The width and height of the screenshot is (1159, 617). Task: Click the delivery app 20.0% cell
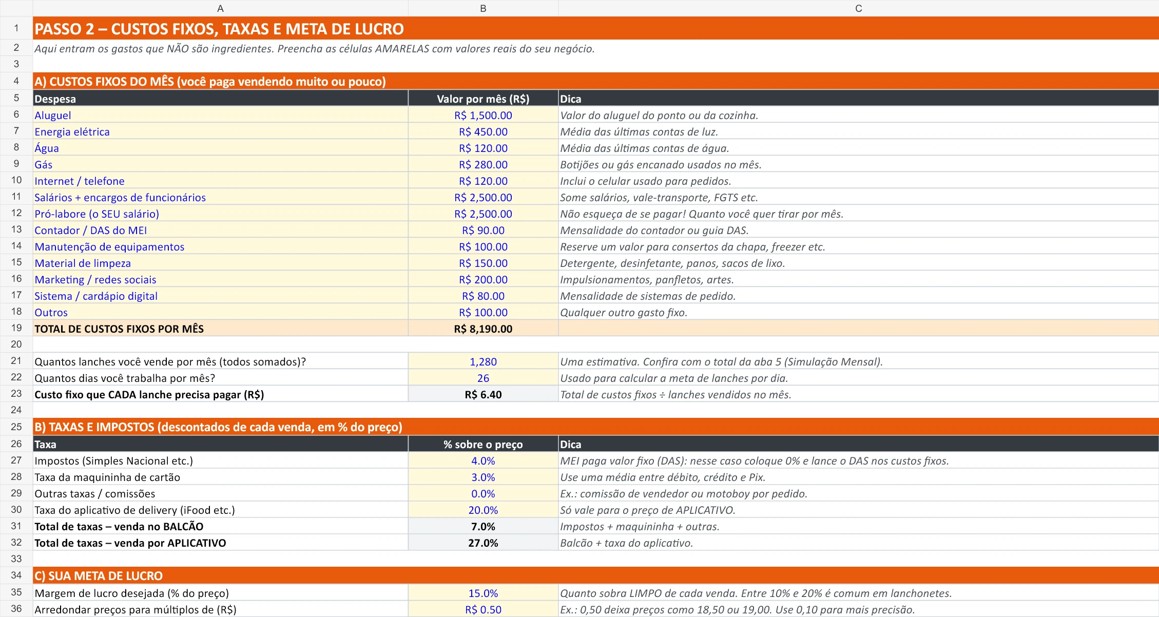[483, 510]
